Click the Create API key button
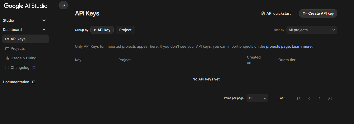The image size is (354, 124). 318,13
